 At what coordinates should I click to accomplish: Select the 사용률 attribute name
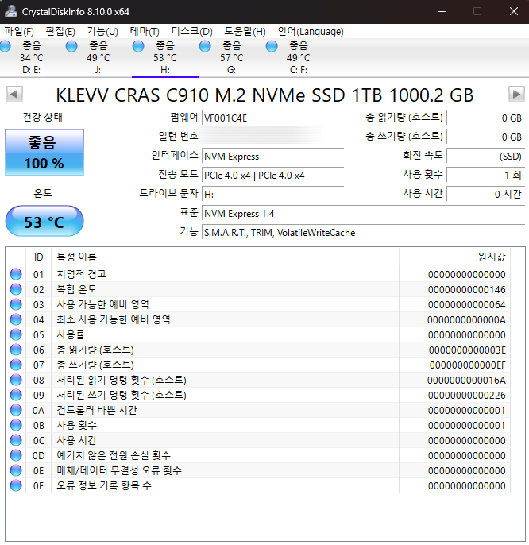click(x=71, y=334)
